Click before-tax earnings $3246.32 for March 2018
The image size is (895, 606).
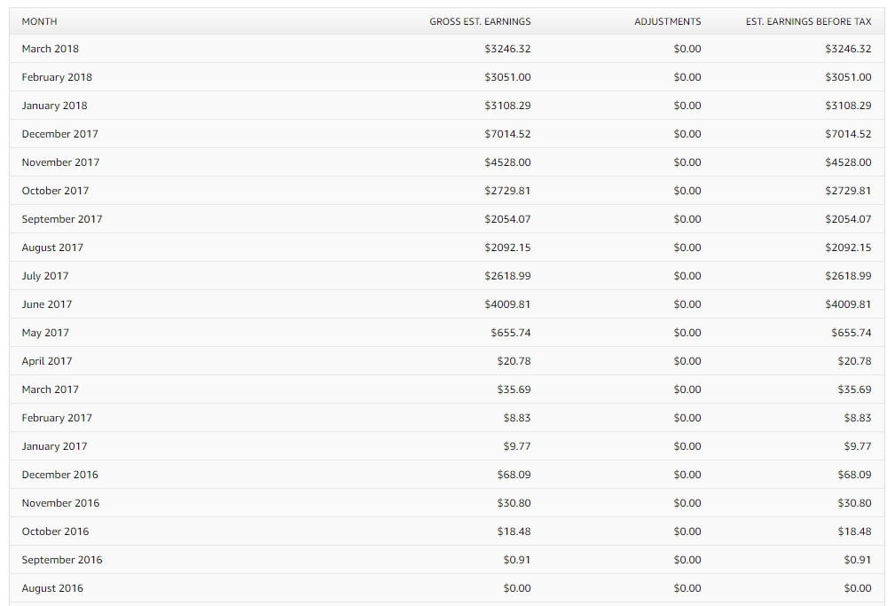pyautogui.click(x=848, y=49)
